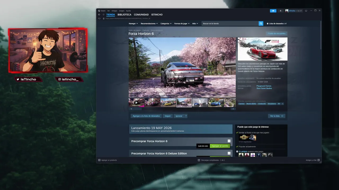Image resolution: width=339 pixels, height=190 pixels.
Task: Open the notifications bell
Action: click(280, 11)
